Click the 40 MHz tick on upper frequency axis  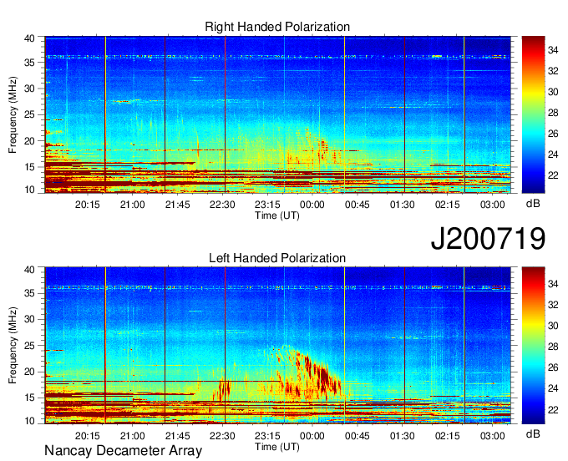pos(30,38)
